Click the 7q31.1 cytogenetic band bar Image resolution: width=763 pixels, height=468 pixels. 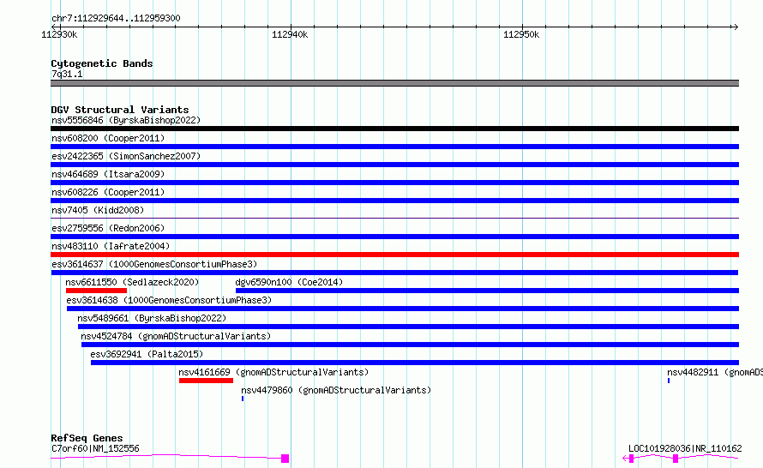394,83
